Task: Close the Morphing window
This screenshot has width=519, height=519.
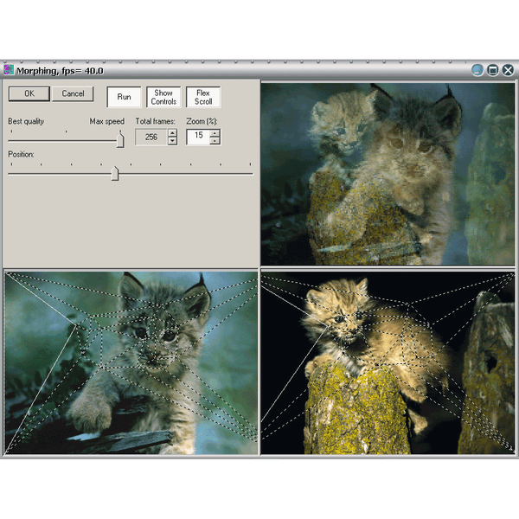Action: 508,70
